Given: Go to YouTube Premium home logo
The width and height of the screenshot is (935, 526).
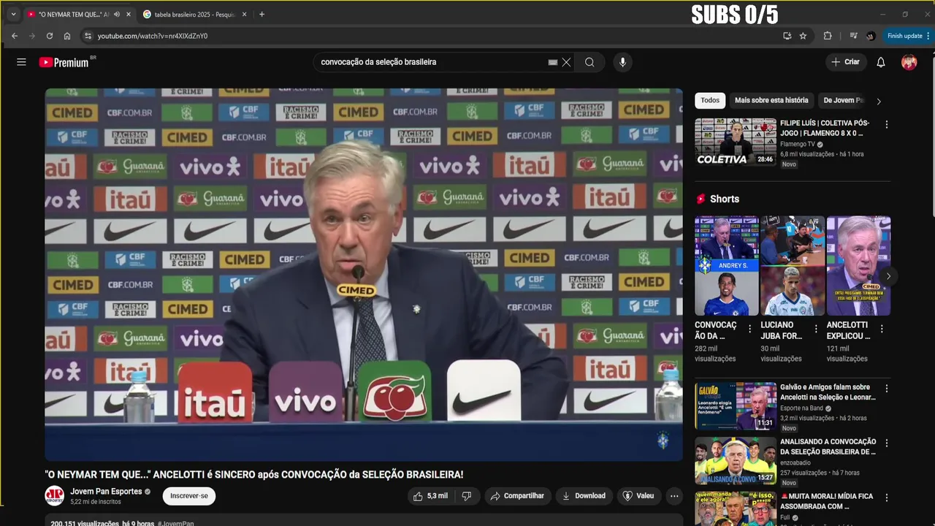Looking at the screenshot, I should coord(64,62).
